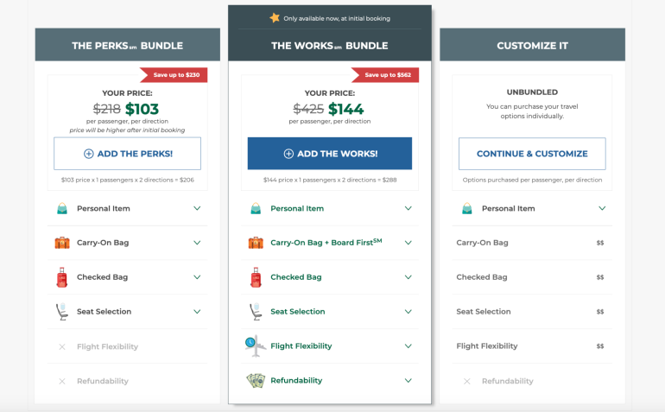This screenshot has height=412, width=665.
Task: Click the Flight Flexibility airplane clock icon
Action: pos(254,345)
